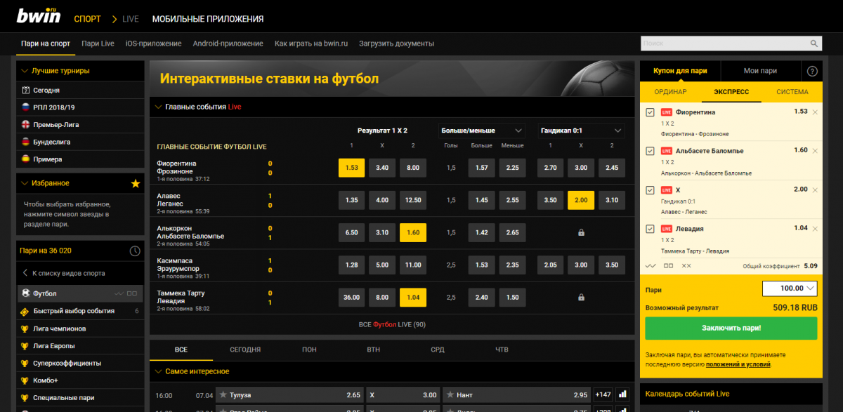Switch to the Ординар tab
This screenshot has width=843, height=412.
coord(670,92)
